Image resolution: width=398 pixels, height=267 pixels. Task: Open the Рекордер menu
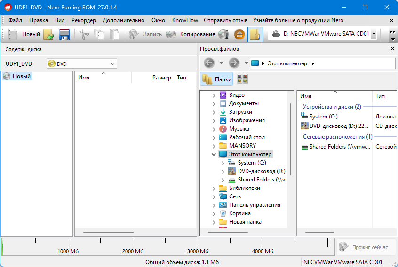tap(83, 20)
